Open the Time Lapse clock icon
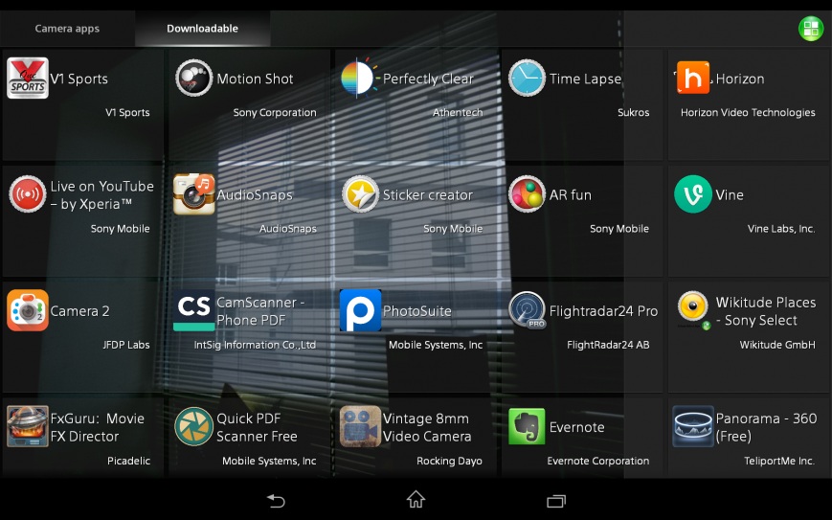This screenshot has height=520, width=832. coord(527,78)
